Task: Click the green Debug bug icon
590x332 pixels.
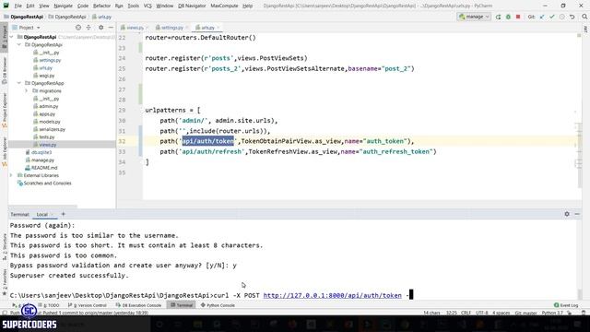Action: (508, 17)
